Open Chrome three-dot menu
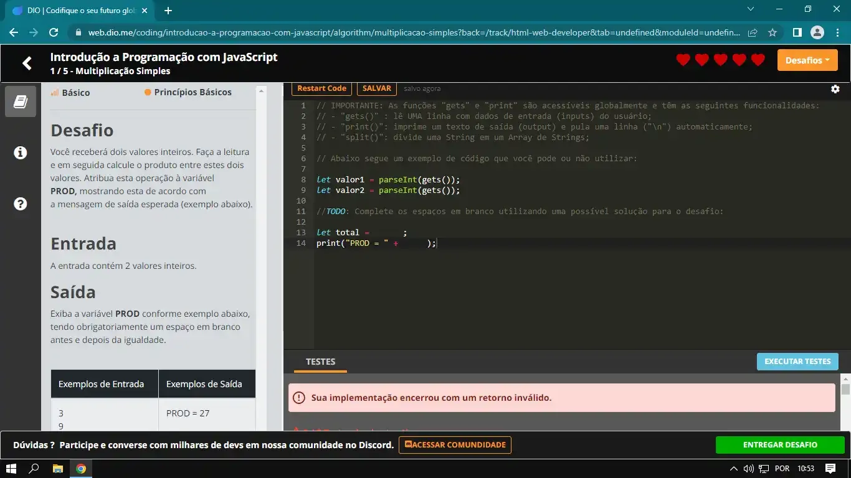Image resolution: width=851 pixels, height=478 pixels. pos(837,32)
